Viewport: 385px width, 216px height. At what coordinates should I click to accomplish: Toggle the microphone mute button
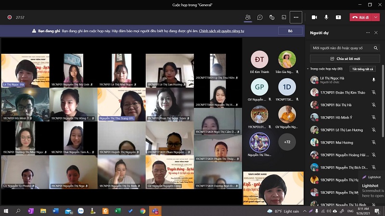click(x=326, y=17)
